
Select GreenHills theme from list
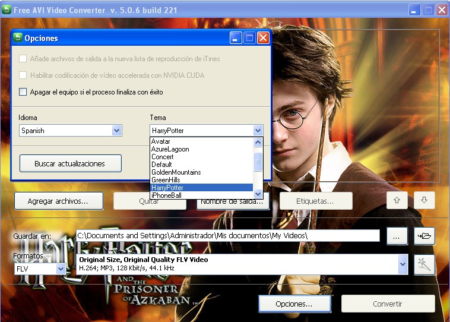[x=201, y=180]
